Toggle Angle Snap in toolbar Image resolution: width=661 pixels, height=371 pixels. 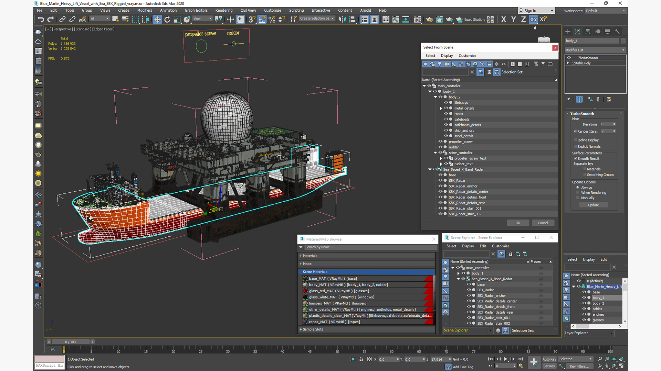coord(262,19)
